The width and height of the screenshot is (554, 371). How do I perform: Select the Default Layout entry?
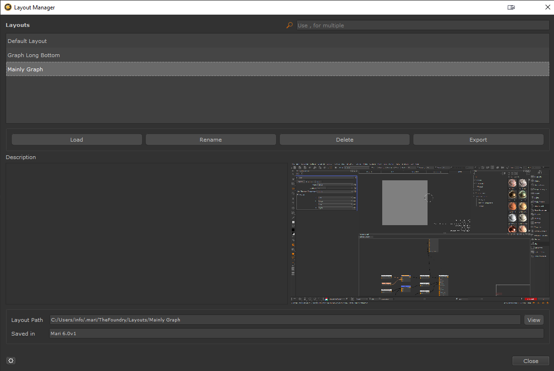point(27,41)
